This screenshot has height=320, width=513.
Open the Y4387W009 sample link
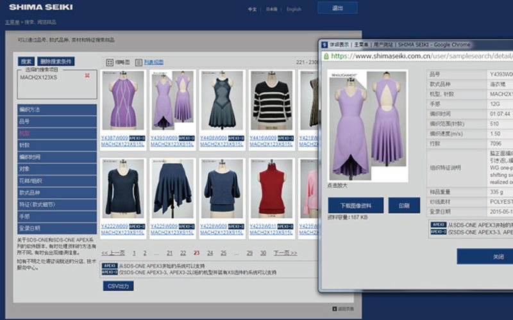click(115, 138)
